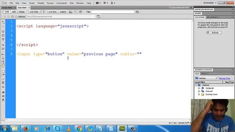Click the Balance Braces icon

point(3,49)
